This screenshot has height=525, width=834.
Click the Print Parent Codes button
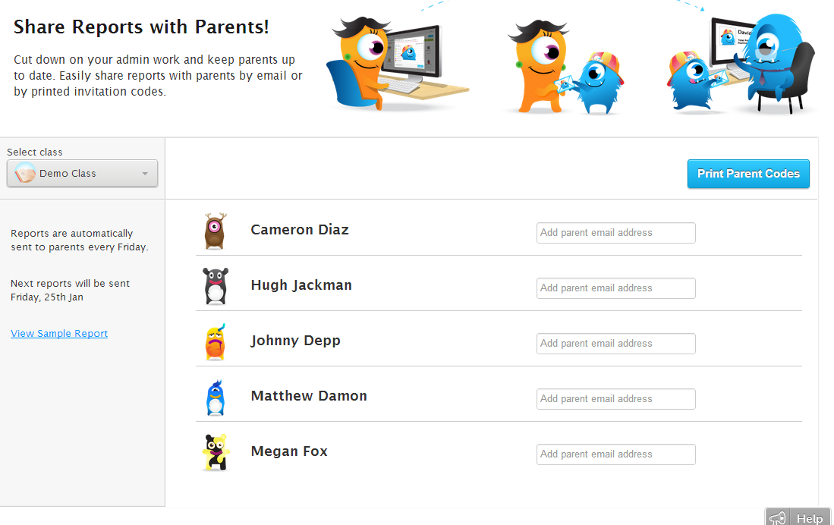coord(747,174)
